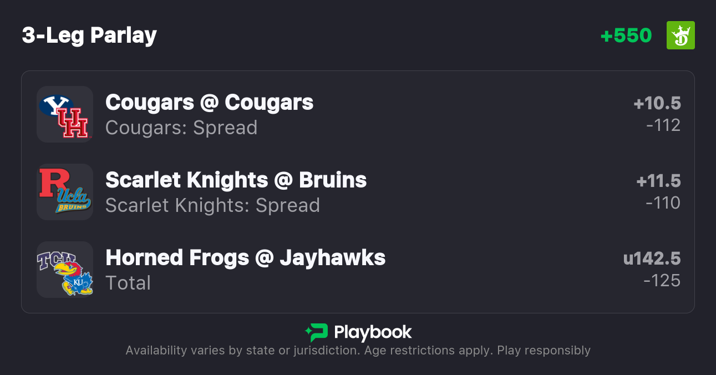Click the BYU and Houston team logos icon
Image resolution: width=716 pixels, height=375 pixels.
pos(64,114)
